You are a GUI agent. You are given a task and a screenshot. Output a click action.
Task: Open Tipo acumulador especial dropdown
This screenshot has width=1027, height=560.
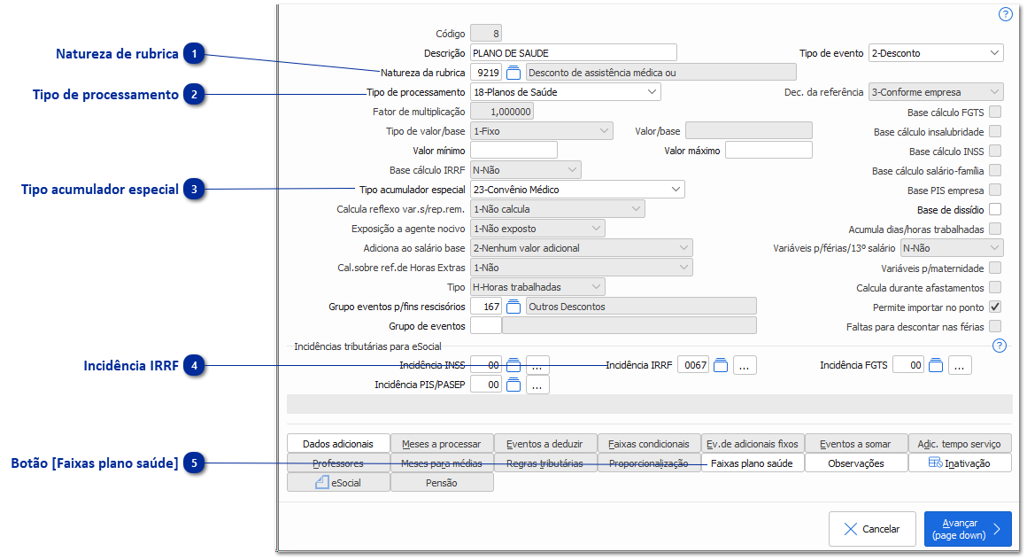tap(577, 190)
